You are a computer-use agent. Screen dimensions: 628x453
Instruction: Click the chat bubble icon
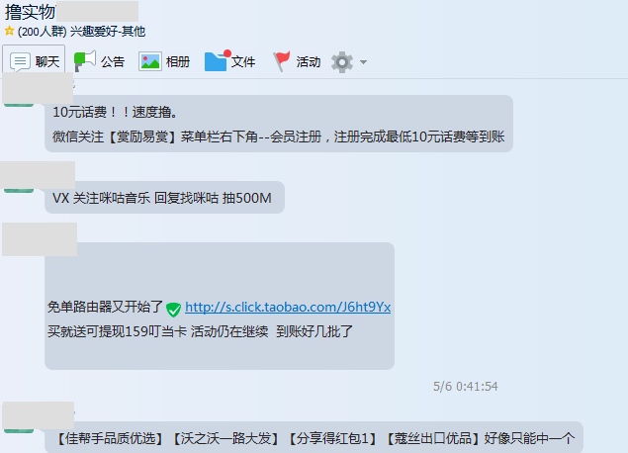[20, 62]
